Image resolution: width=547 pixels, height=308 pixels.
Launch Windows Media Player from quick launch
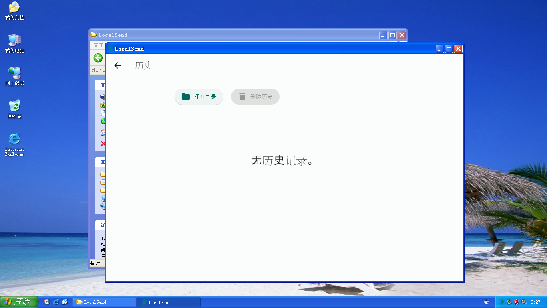[47, 302]
